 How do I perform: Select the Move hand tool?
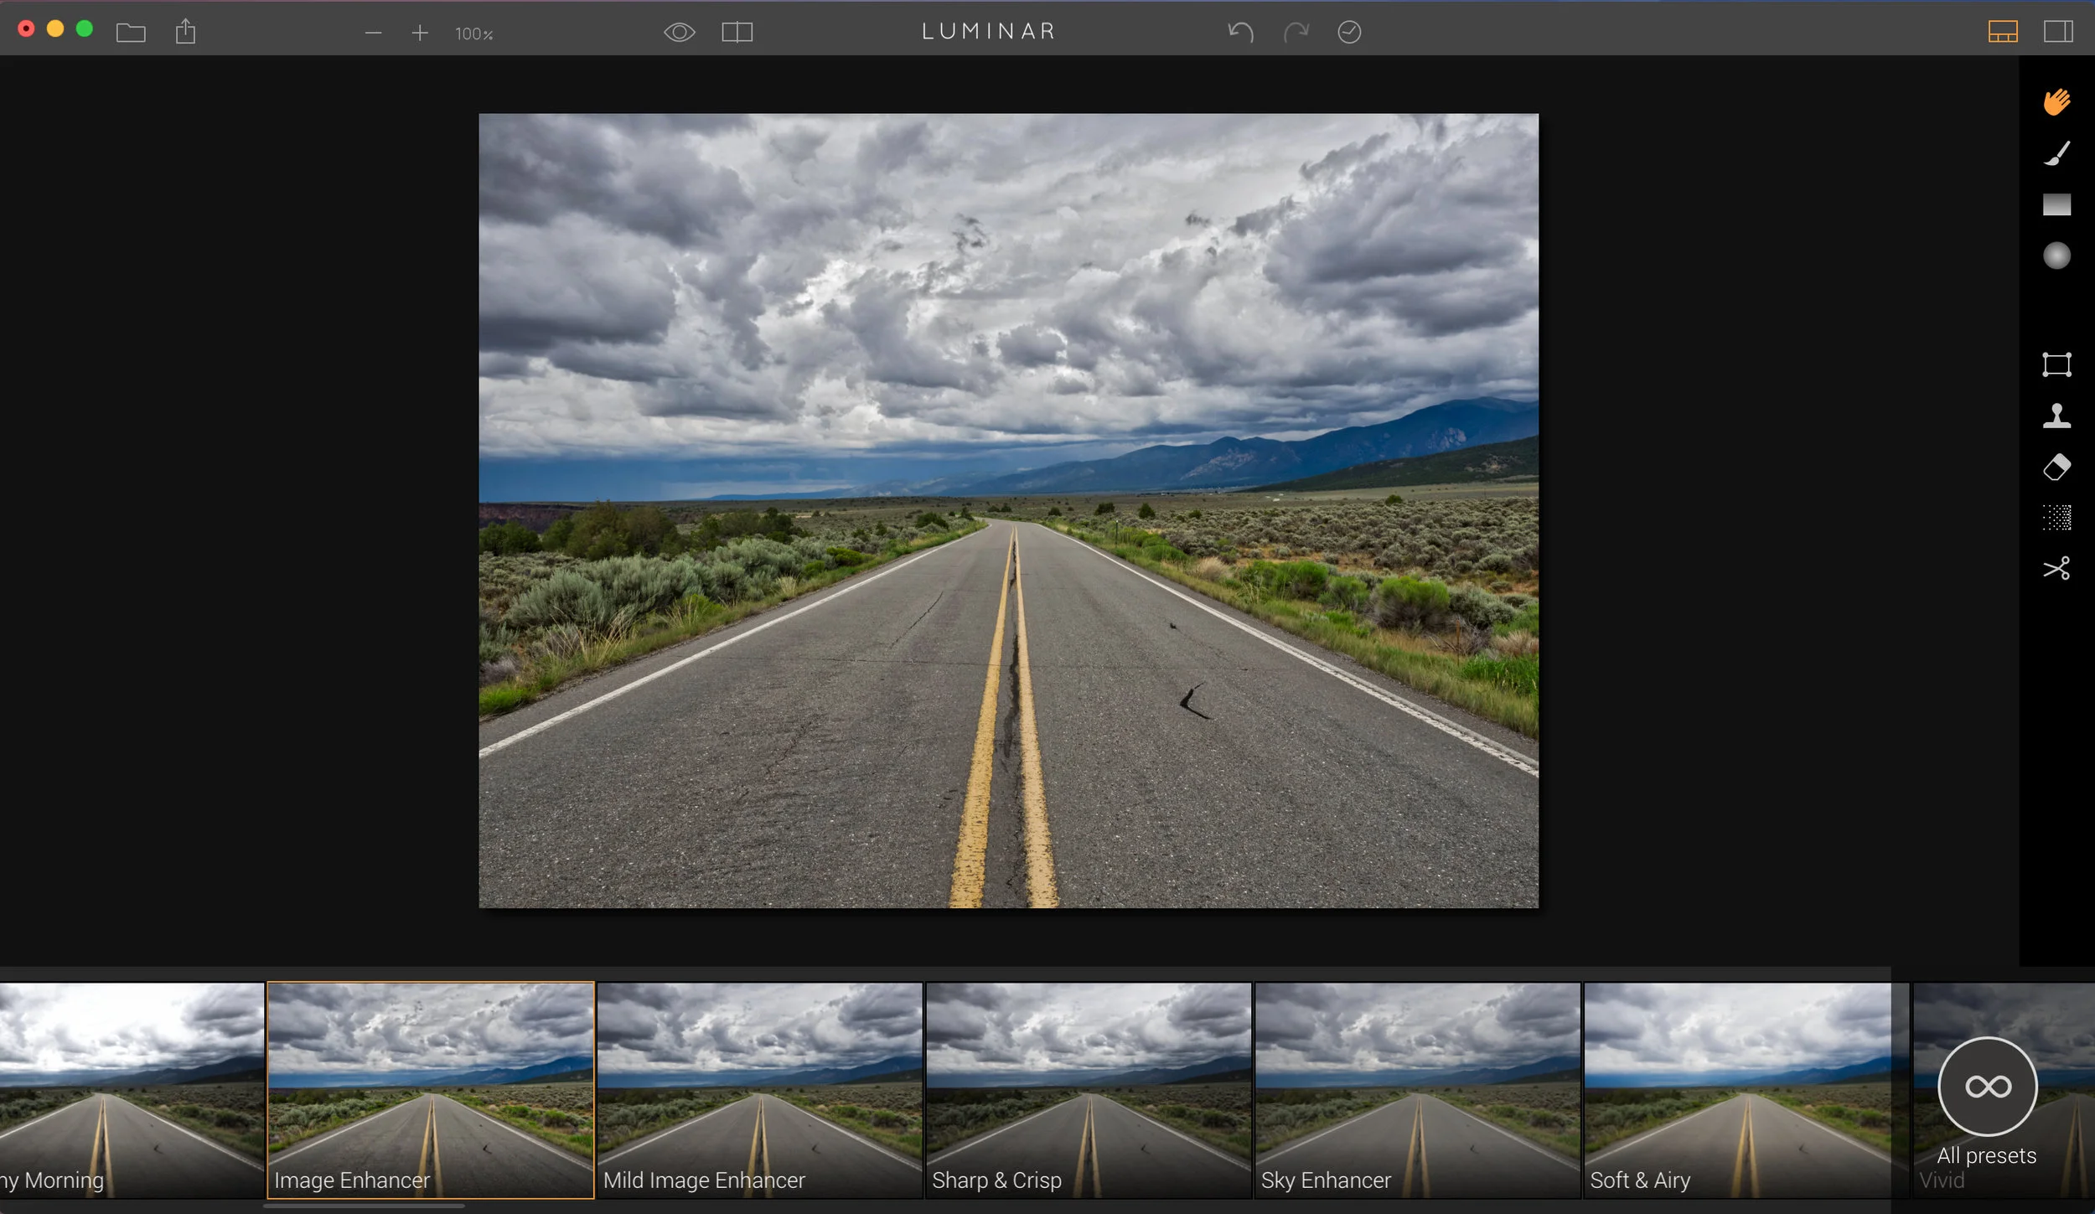coord(2056,102)
